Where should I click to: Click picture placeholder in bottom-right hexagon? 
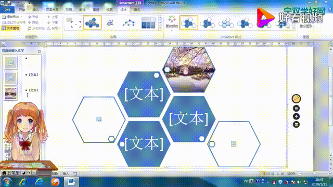(234, 144)
